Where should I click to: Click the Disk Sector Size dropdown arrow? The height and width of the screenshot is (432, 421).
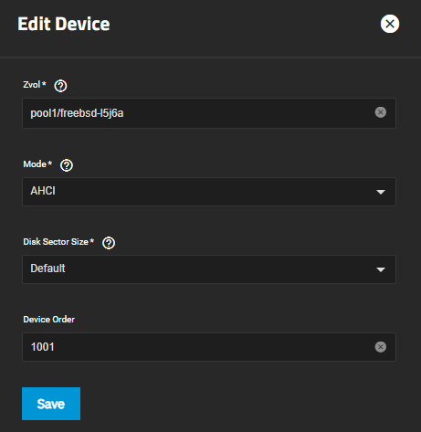tap(381, 269)
